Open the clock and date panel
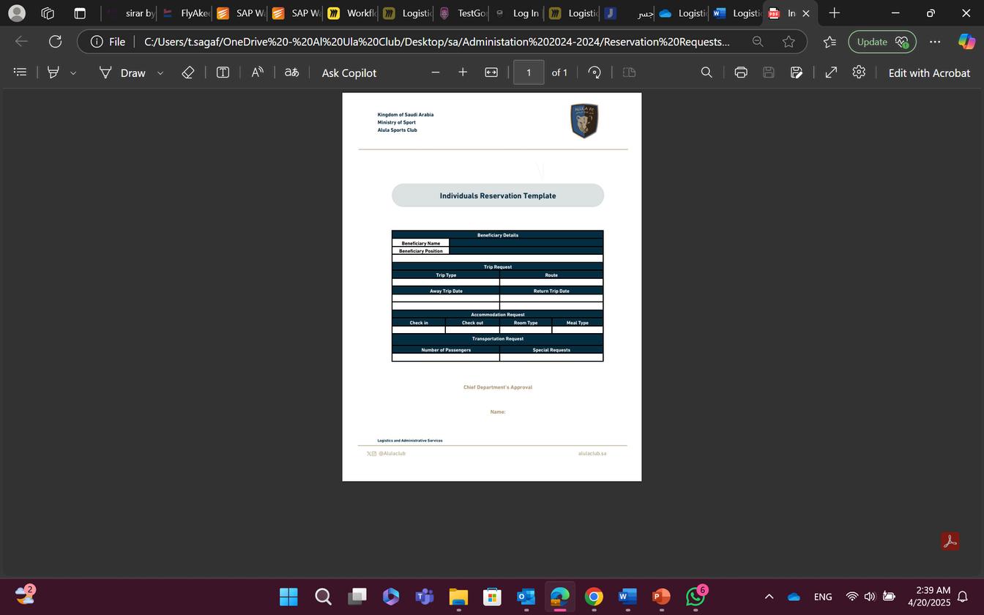The height and width of the screenshot is (615, 984). click(929, 597)
